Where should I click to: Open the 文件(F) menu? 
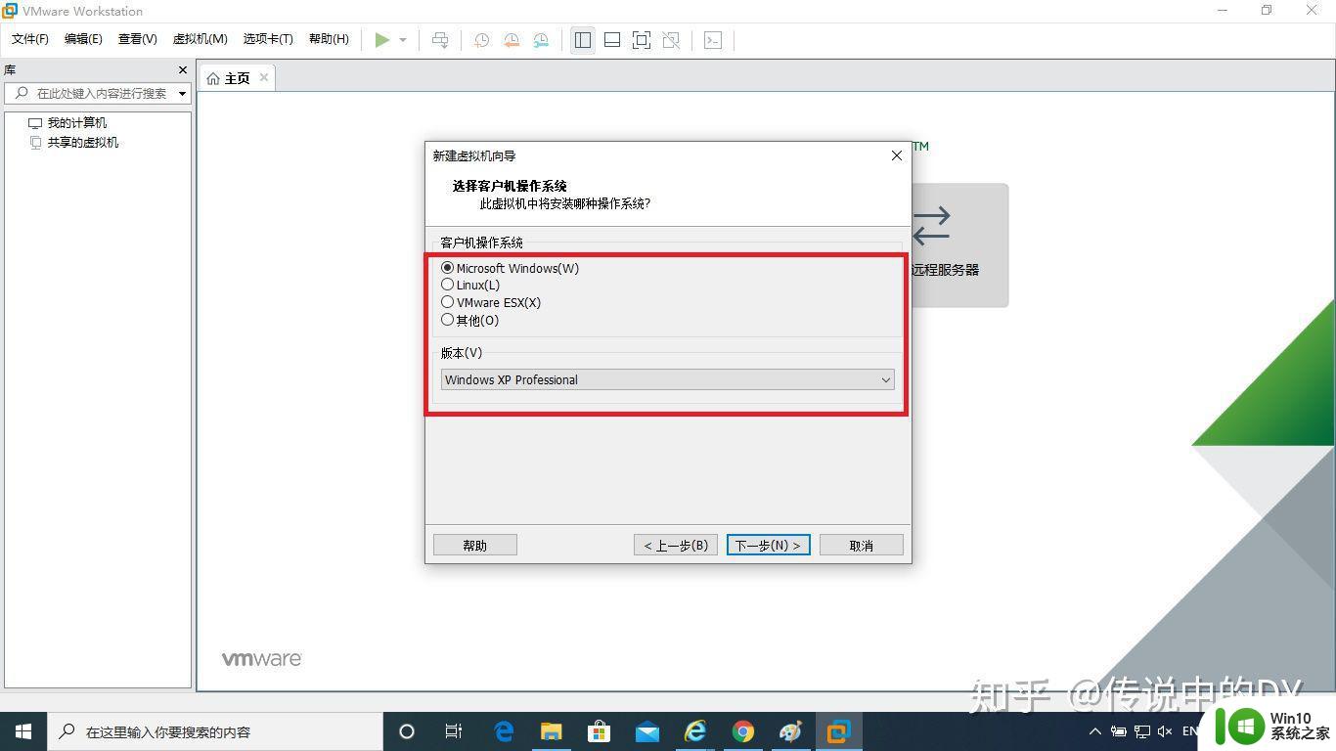click(30, 39)
